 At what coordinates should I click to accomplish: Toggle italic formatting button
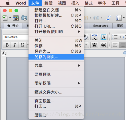coord(15,45)
